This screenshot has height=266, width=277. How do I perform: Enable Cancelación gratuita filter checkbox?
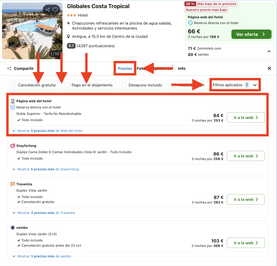pyautogui.click(x=14, y=85)
